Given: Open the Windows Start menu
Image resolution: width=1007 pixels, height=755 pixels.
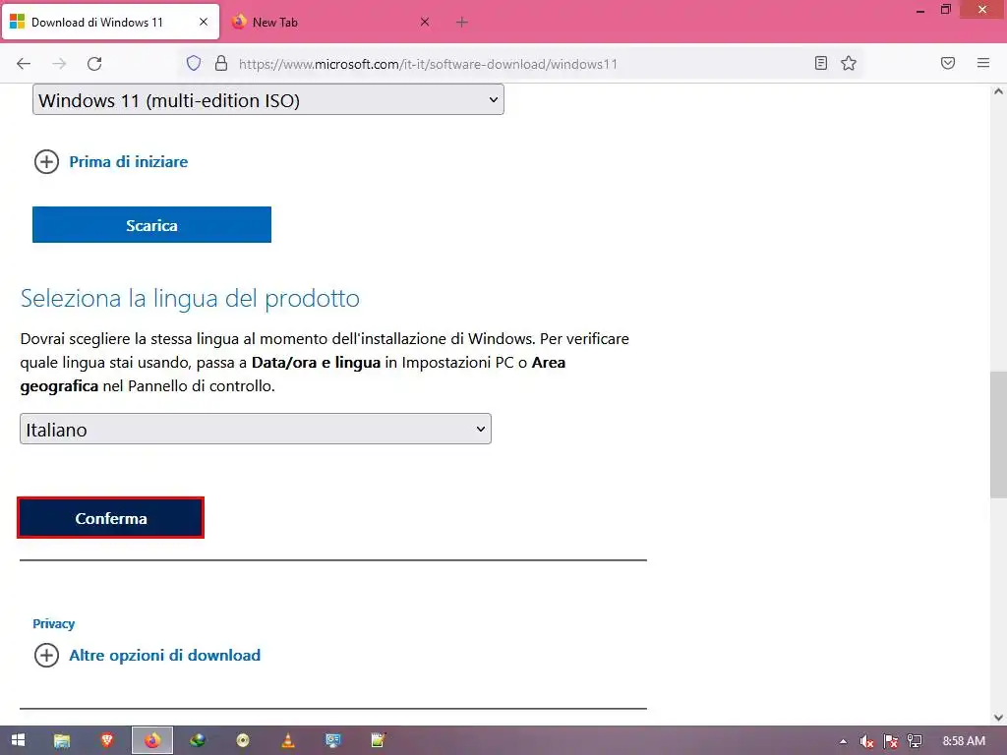Looking at the screenshot, I should pyautogui.click(x=18, y=740).
